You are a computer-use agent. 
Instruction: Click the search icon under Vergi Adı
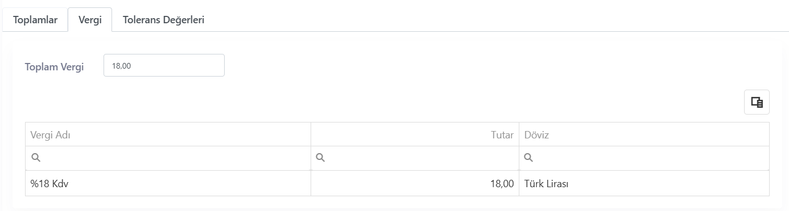36,158
